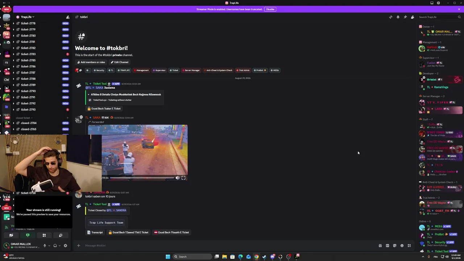
Task: Open User Settings gear icon
Action: [x=65, y=245]
